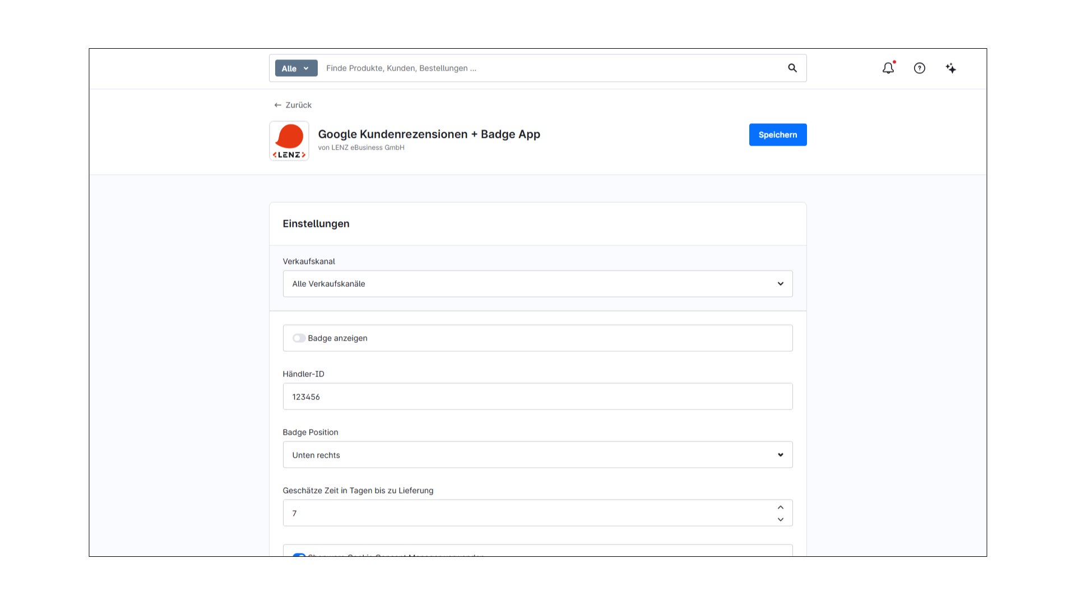Image resolution: width=1076 pixels, height=605 pixels.
Task: Click the back arrow icon next to Zurück
Action: (277, 105)
